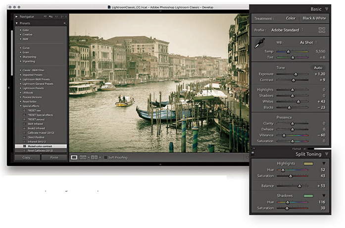This screenshot has width=345, height=228.
Task: Click the Copy... button
Action: 27,158
